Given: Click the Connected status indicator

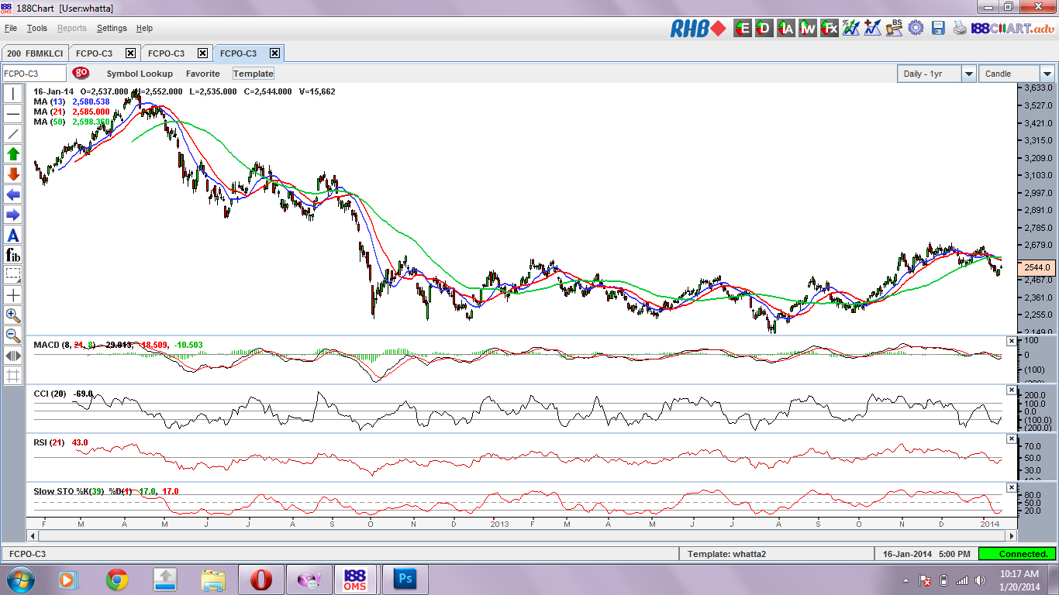Looking at the screenshot, I should click(1016, 554).
